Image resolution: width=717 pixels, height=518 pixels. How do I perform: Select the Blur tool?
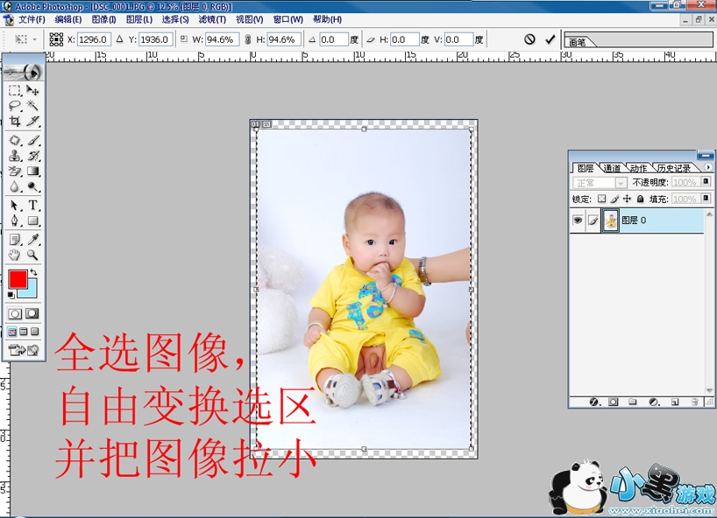click(15, 186)
